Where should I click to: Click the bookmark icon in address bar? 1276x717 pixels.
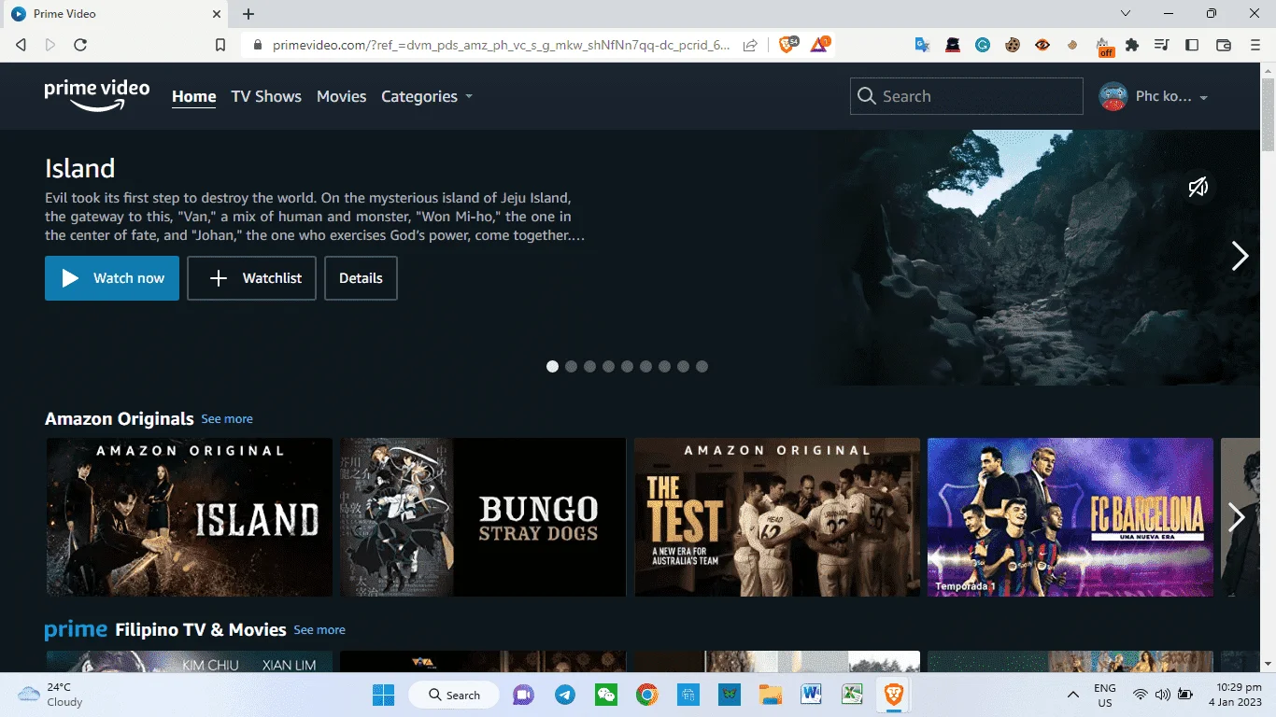(220, 44)
